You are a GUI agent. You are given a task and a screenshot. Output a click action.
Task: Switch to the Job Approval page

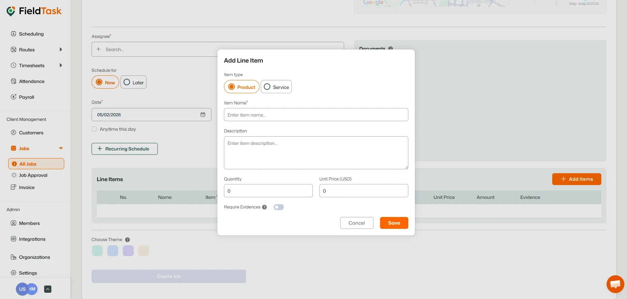click(x=33, y=175)
